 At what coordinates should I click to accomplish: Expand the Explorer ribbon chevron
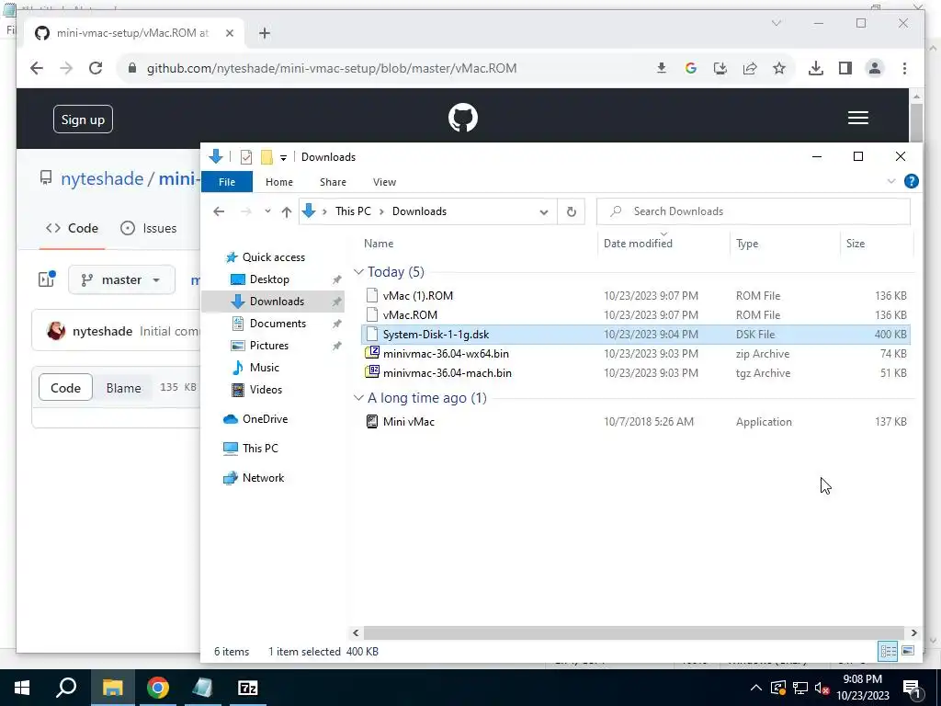pos(891,181)
